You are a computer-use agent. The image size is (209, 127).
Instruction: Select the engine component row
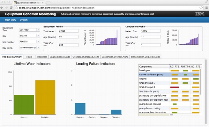(169, 79)
